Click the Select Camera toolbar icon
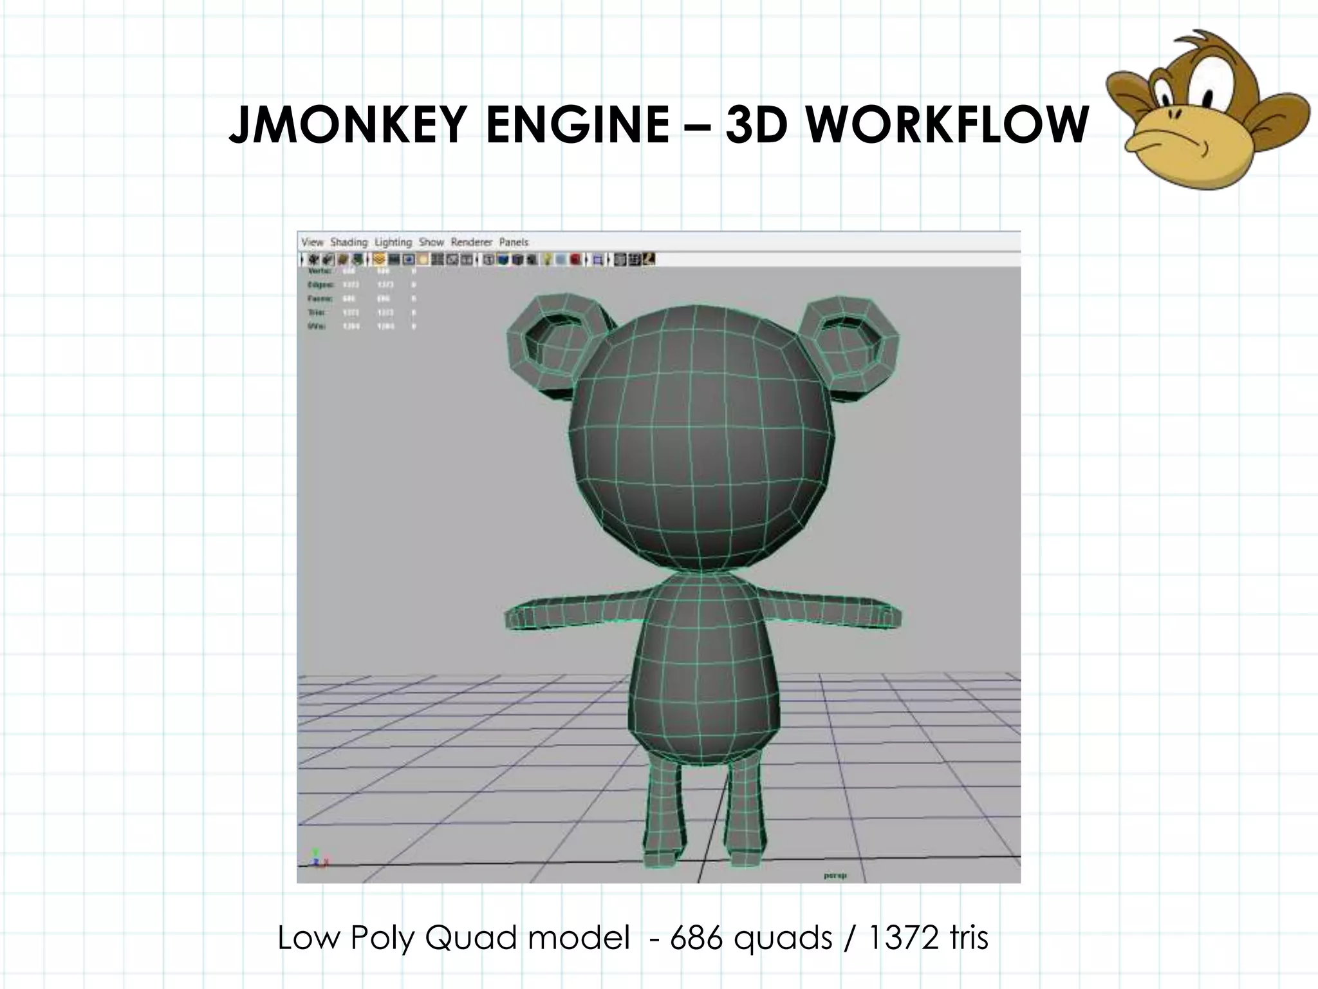This screenshot has width=1318, height=989. [x=313, y=259]
